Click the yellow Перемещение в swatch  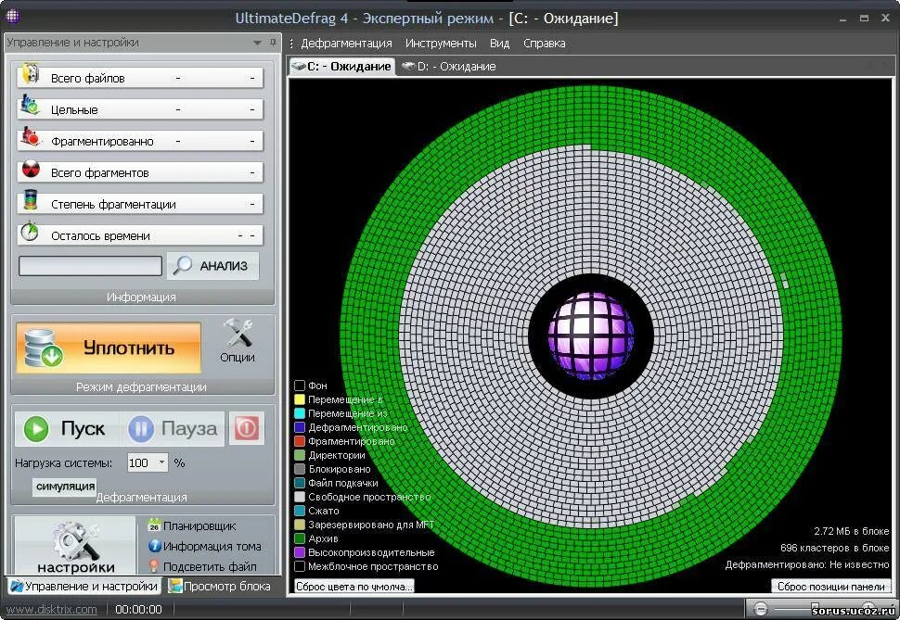click(300, 399)
